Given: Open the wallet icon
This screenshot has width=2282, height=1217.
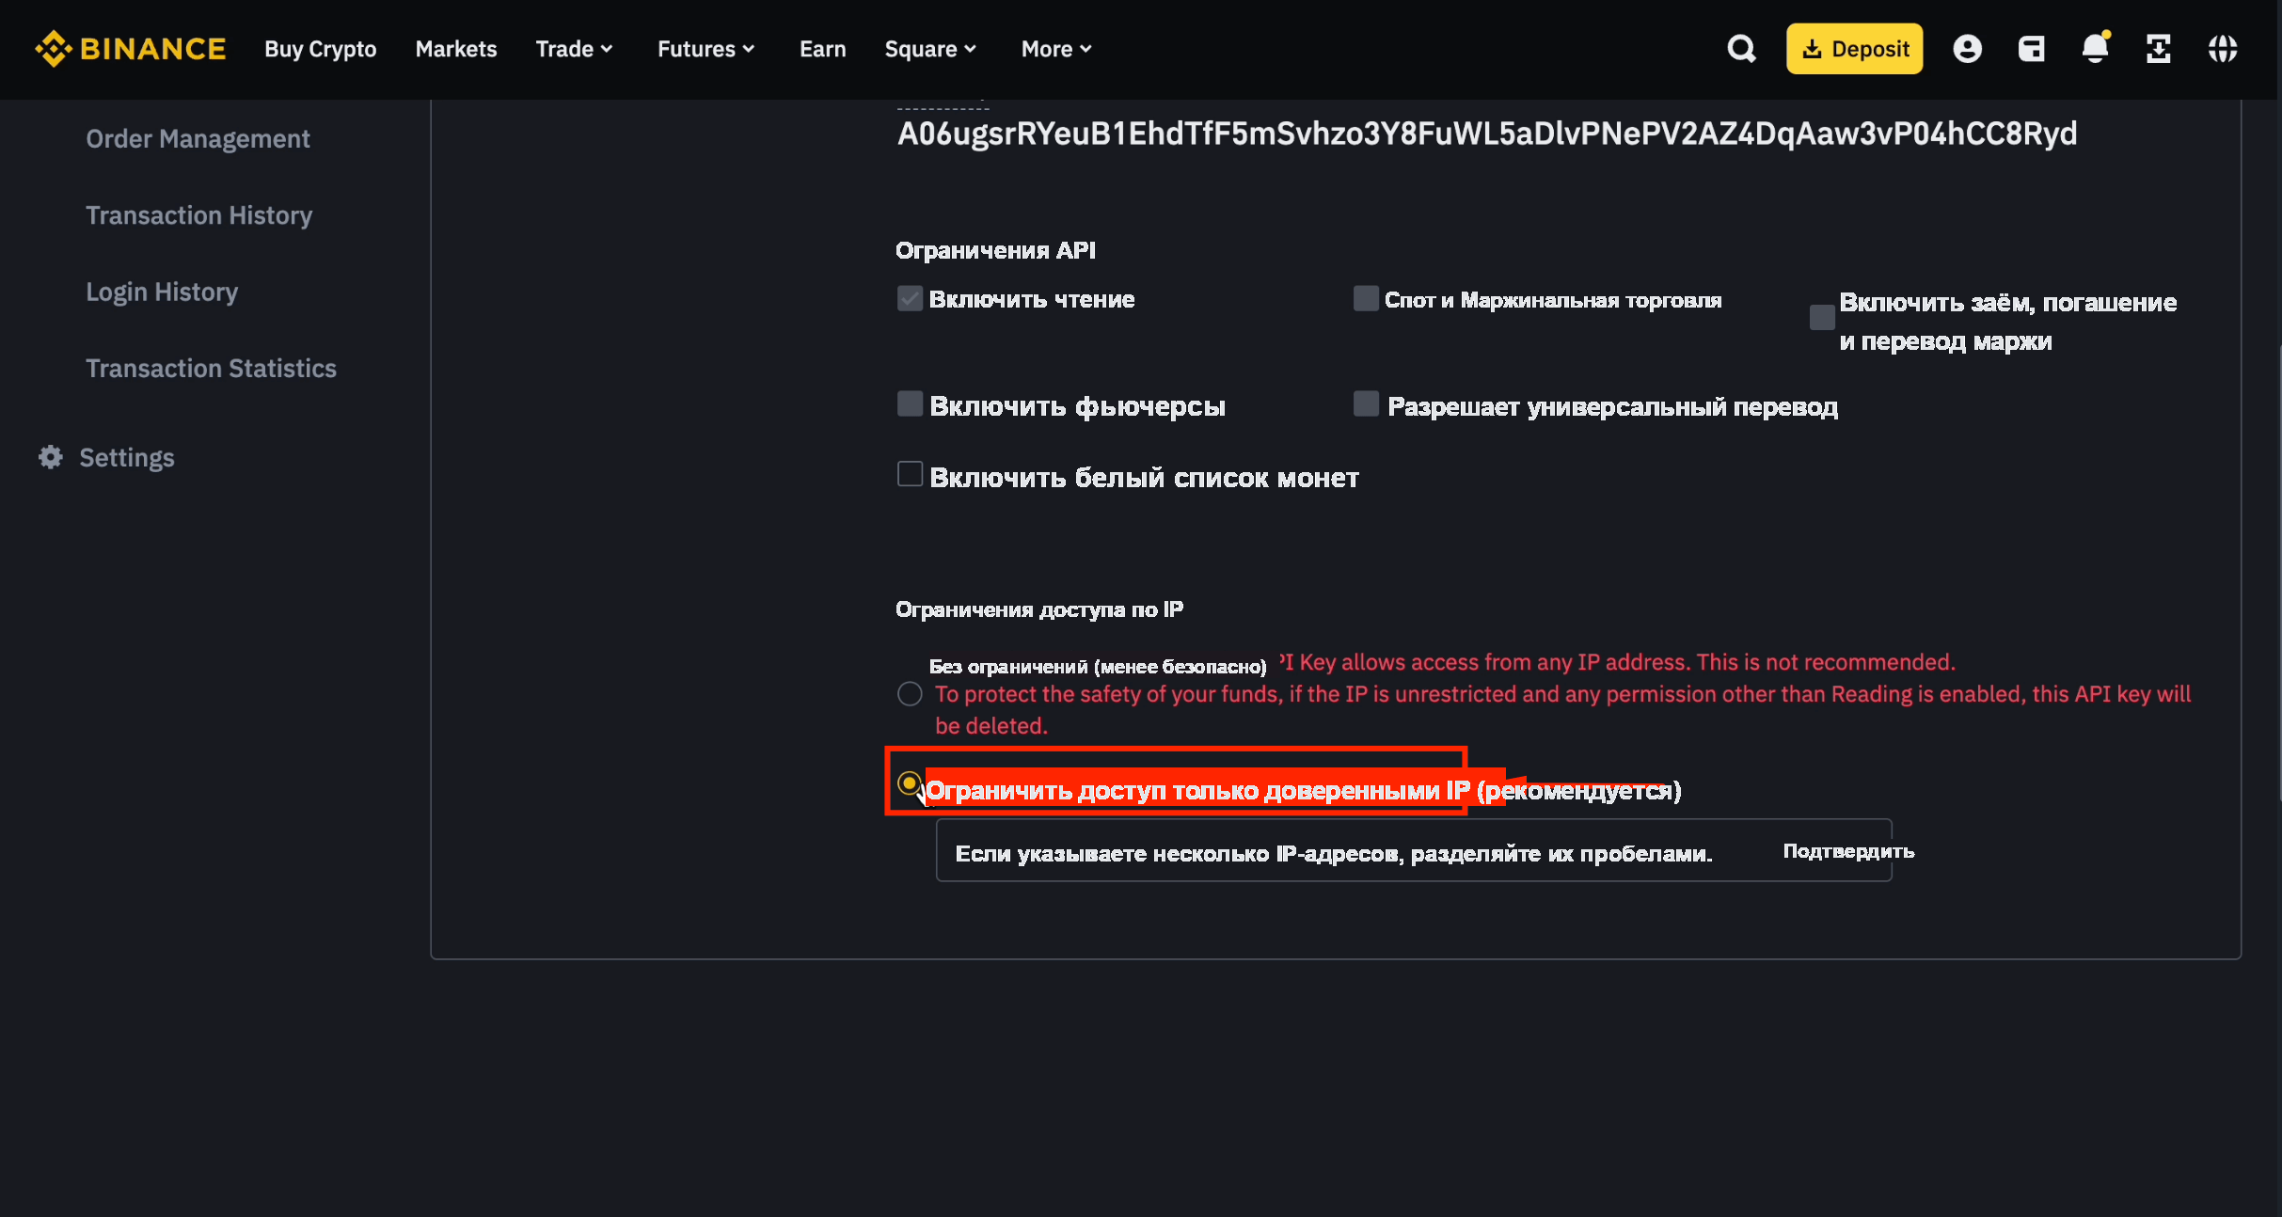Looking at the screenshot, I should [2031, 49].
